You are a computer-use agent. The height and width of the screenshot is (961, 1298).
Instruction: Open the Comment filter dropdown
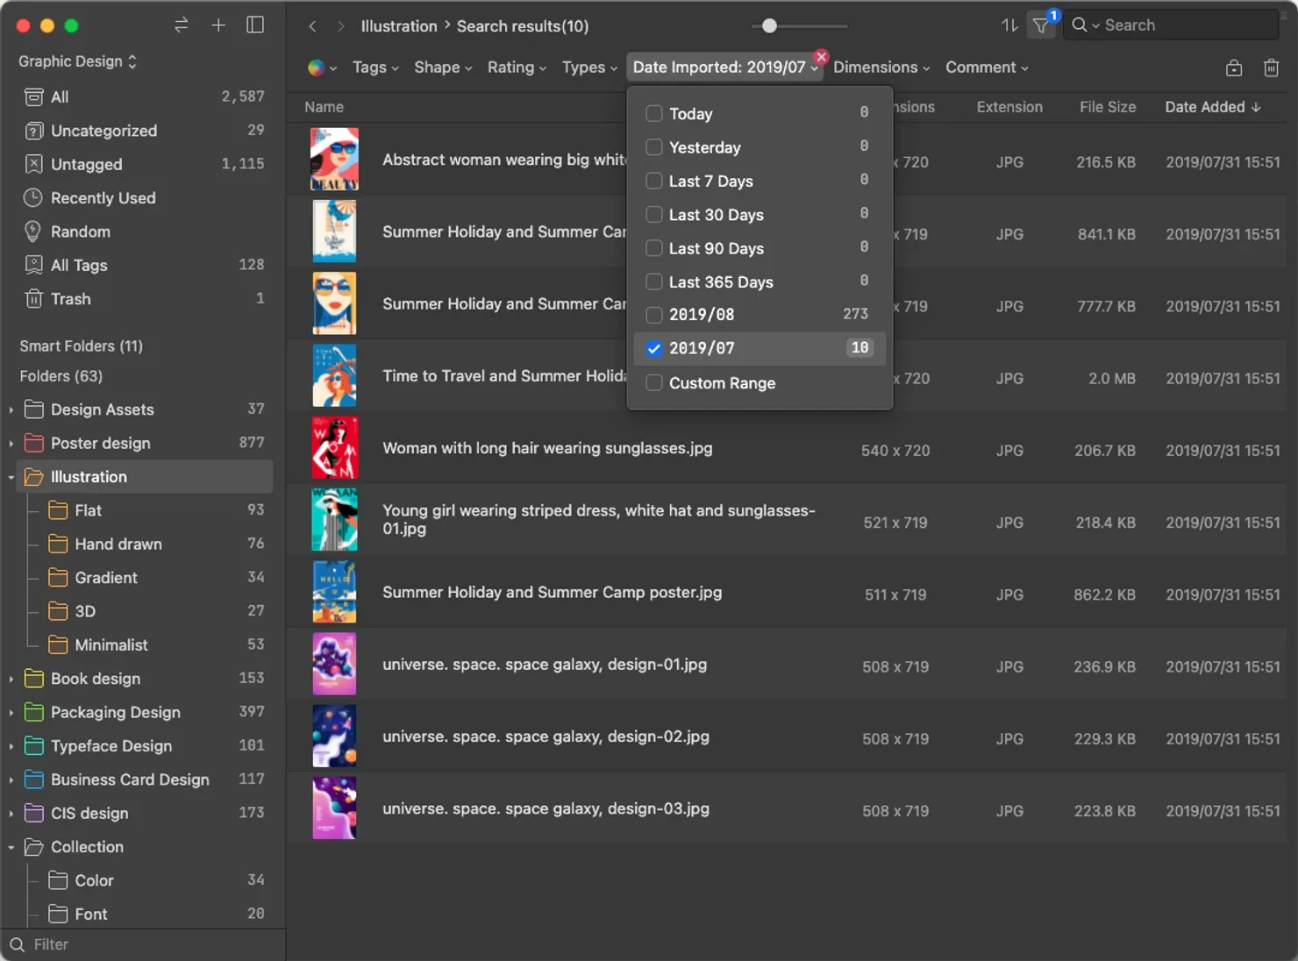tap(987, 68)
